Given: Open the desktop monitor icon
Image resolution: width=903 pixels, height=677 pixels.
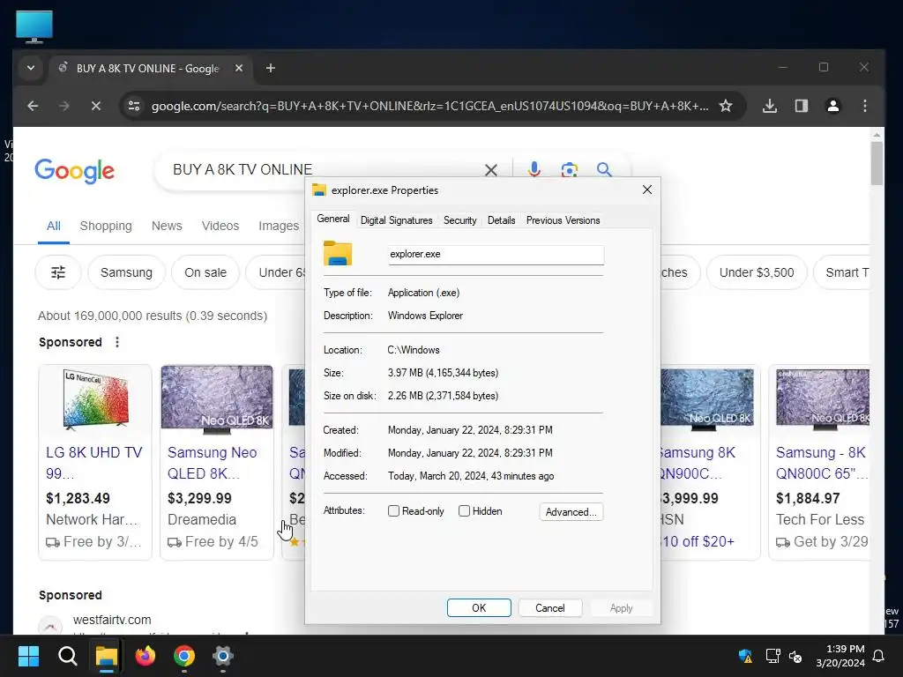Looking at the screenshot, I should click(34, 26).
